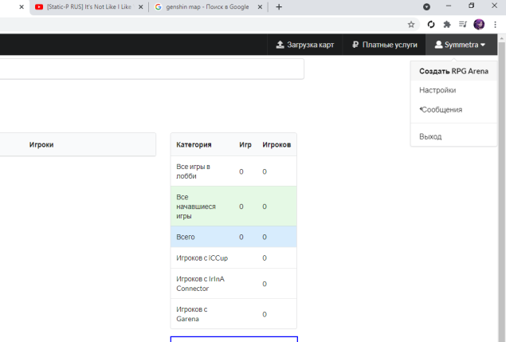Click the tab search dropdown circle
506x342 pixels.
[x=426, y=7]
